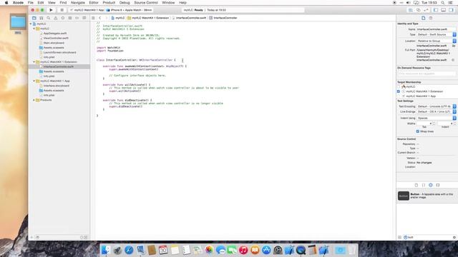Open the Product menu
The height and width of the screenshot is (257, 458).
coord(109,3)
